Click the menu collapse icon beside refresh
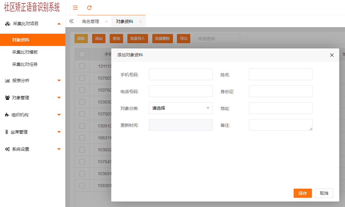 coord(75,8)
